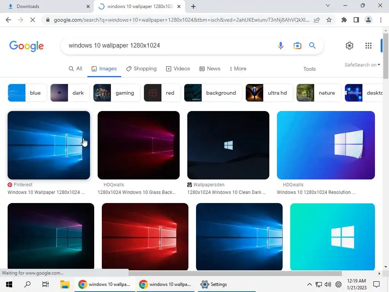Click the address bar URL
Viewport: 389px width, 292px height.
[182, 20]
